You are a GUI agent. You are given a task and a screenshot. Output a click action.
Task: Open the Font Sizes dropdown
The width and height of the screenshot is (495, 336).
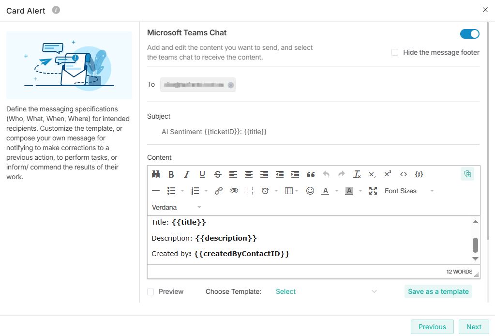[x=409, y=191]
